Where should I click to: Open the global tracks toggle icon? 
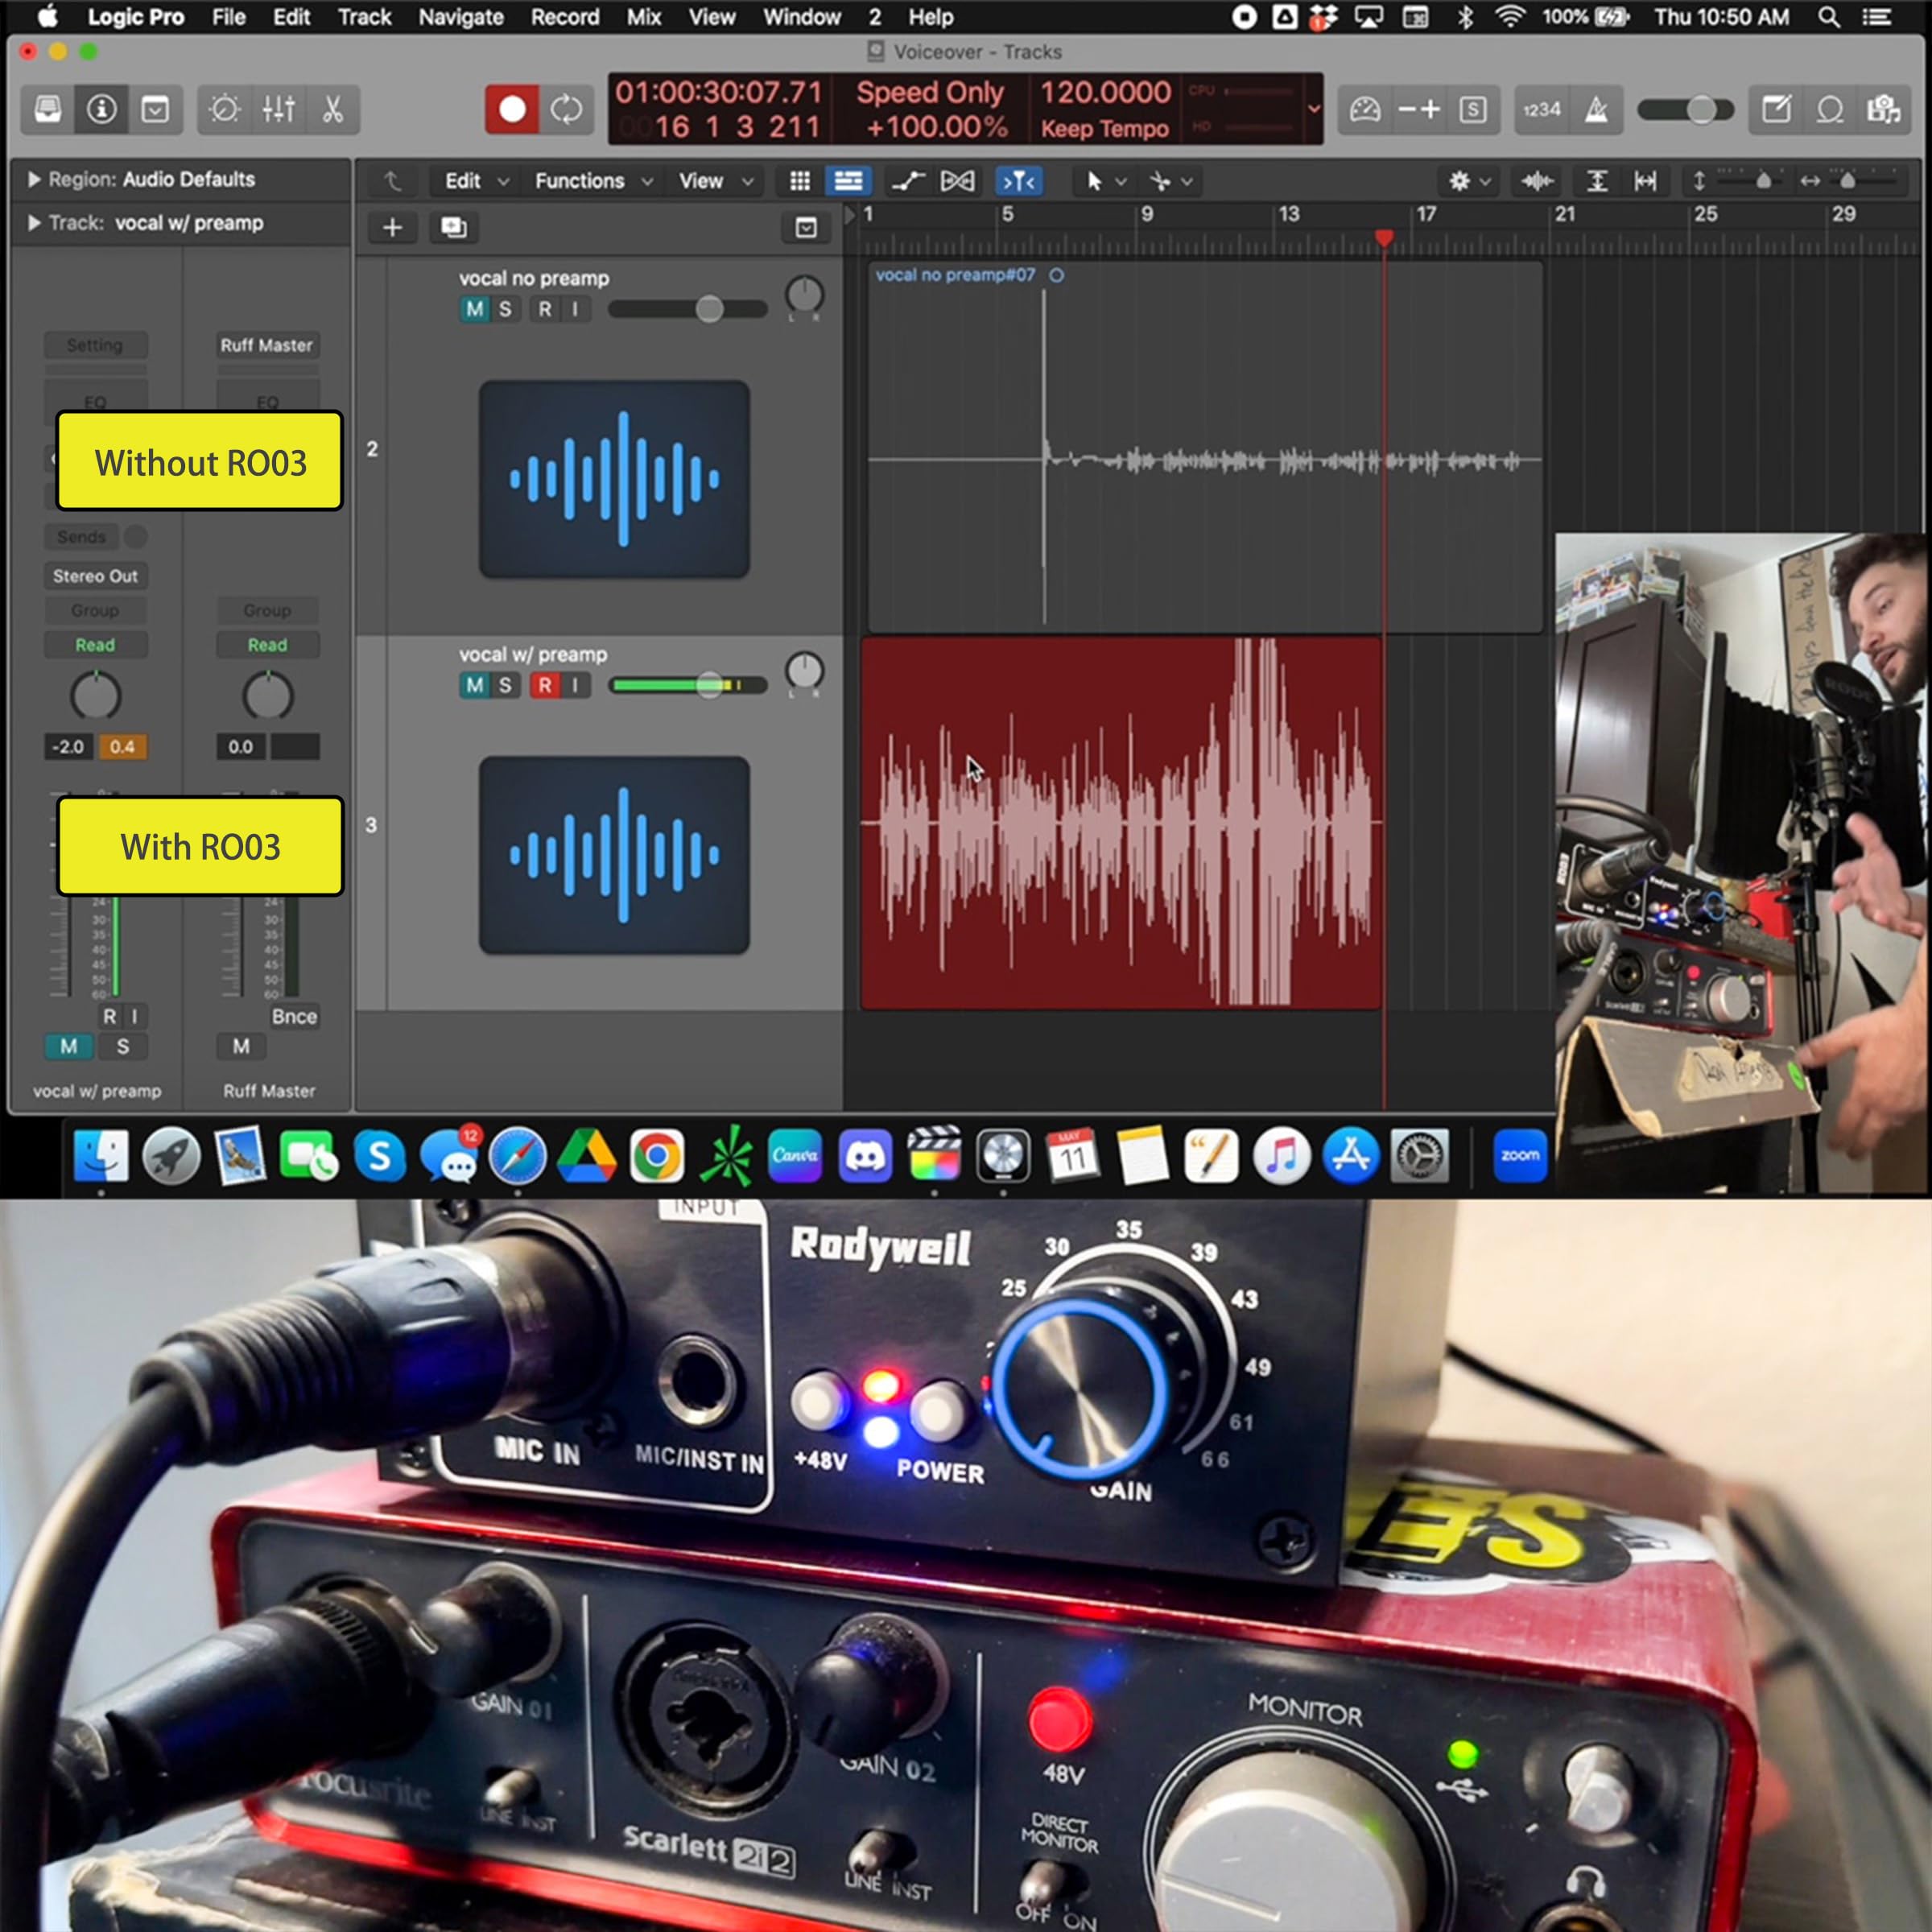806,228
